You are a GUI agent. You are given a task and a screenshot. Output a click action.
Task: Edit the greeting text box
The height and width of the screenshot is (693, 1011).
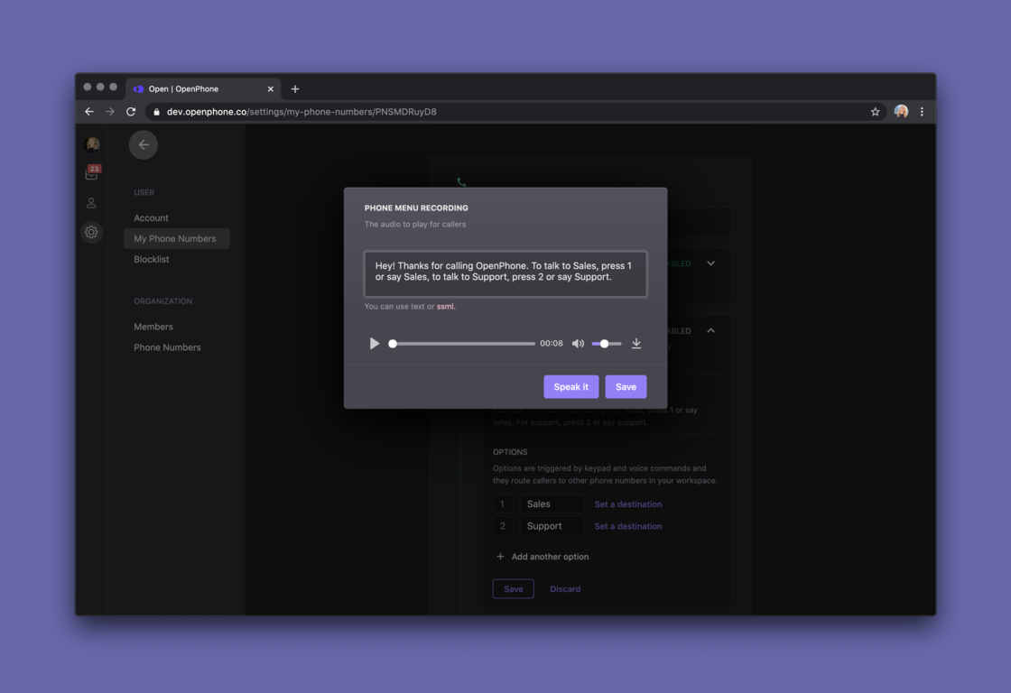click(x=505, y=274)
